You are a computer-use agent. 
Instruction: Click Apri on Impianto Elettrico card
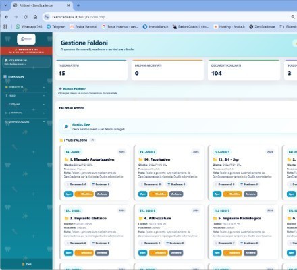(x=68, y=253)
